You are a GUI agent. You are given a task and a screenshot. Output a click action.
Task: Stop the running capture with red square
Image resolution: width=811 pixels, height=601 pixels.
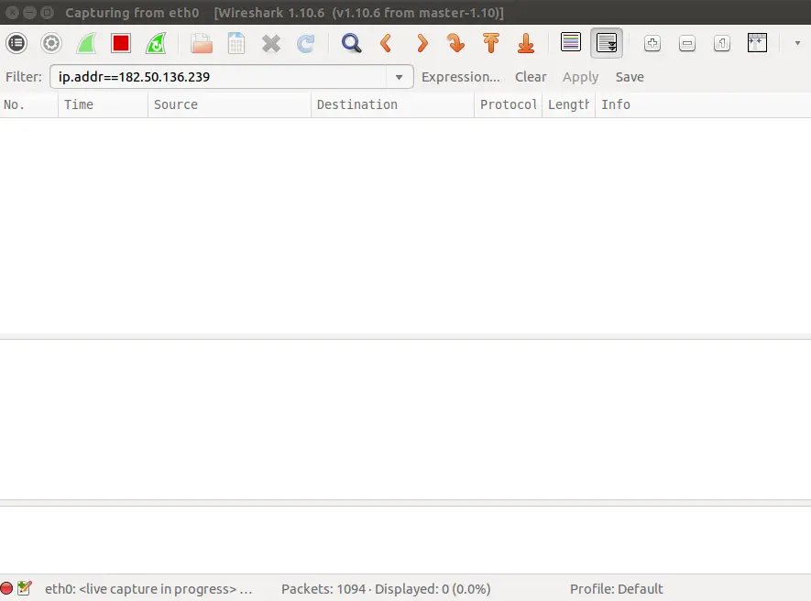(121, 43)
